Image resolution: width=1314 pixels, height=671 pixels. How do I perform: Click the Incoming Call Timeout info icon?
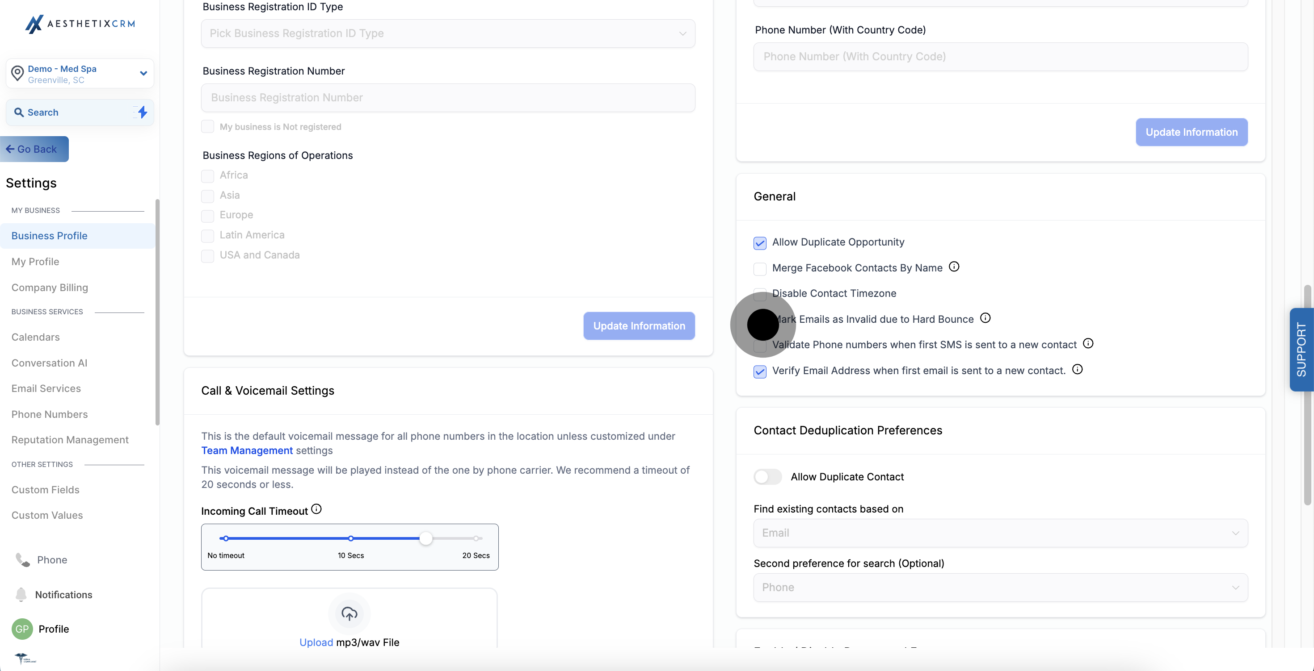(316, 509)
